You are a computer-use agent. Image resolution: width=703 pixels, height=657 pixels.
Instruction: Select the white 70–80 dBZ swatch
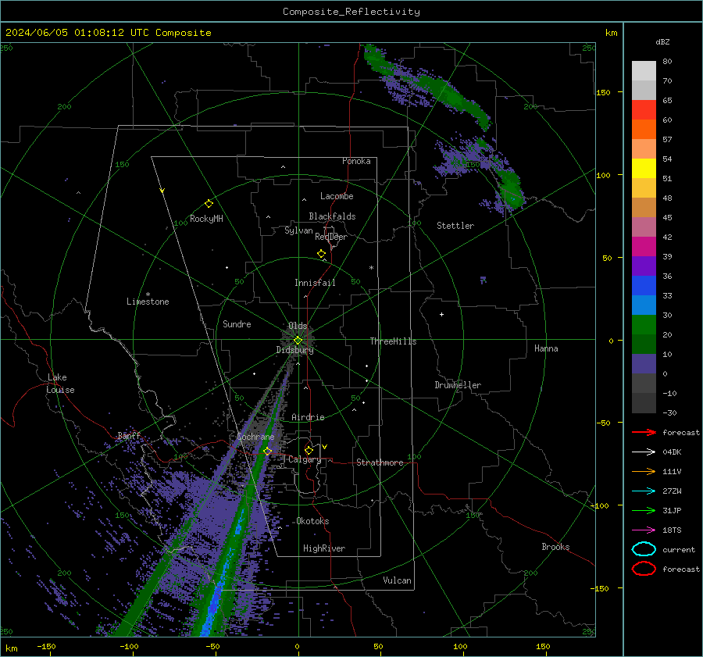[644, 71]
